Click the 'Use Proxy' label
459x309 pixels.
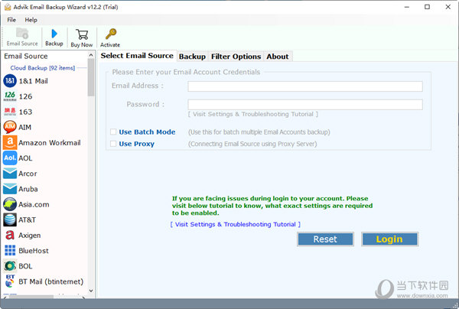(x=136, y=144)
